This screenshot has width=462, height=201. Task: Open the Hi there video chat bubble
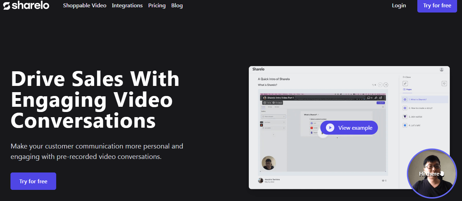click(x=432, y=174)
